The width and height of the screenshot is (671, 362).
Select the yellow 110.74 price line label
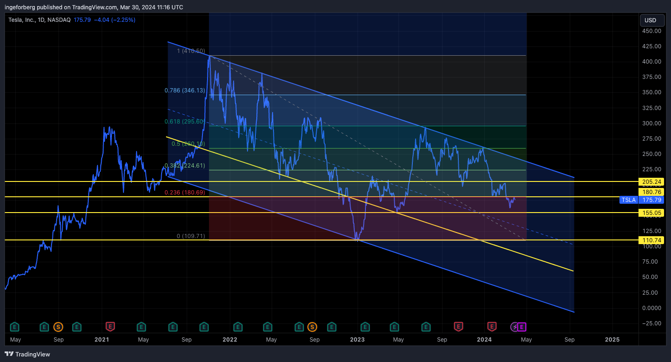coord(651,240)
